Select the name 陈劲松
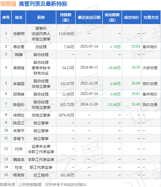 (19, 105)
